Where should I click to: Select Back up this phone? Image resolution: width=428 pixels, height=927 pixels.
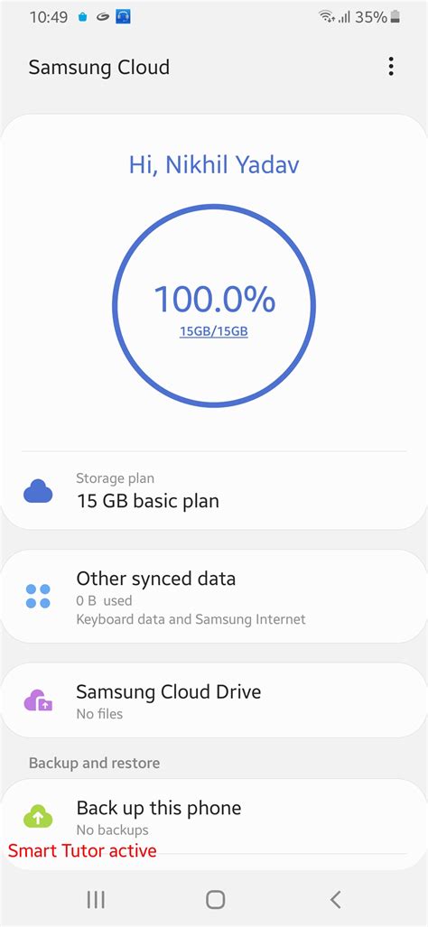tap(214, 817)
